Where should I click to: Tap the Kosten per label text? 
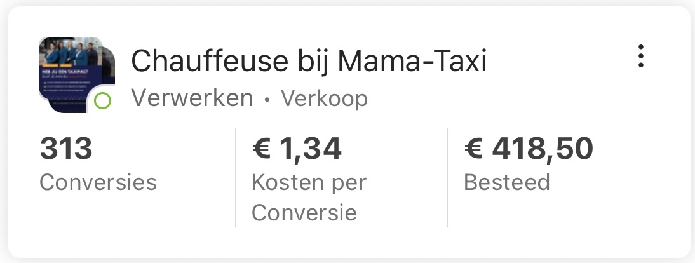(309, 182)
